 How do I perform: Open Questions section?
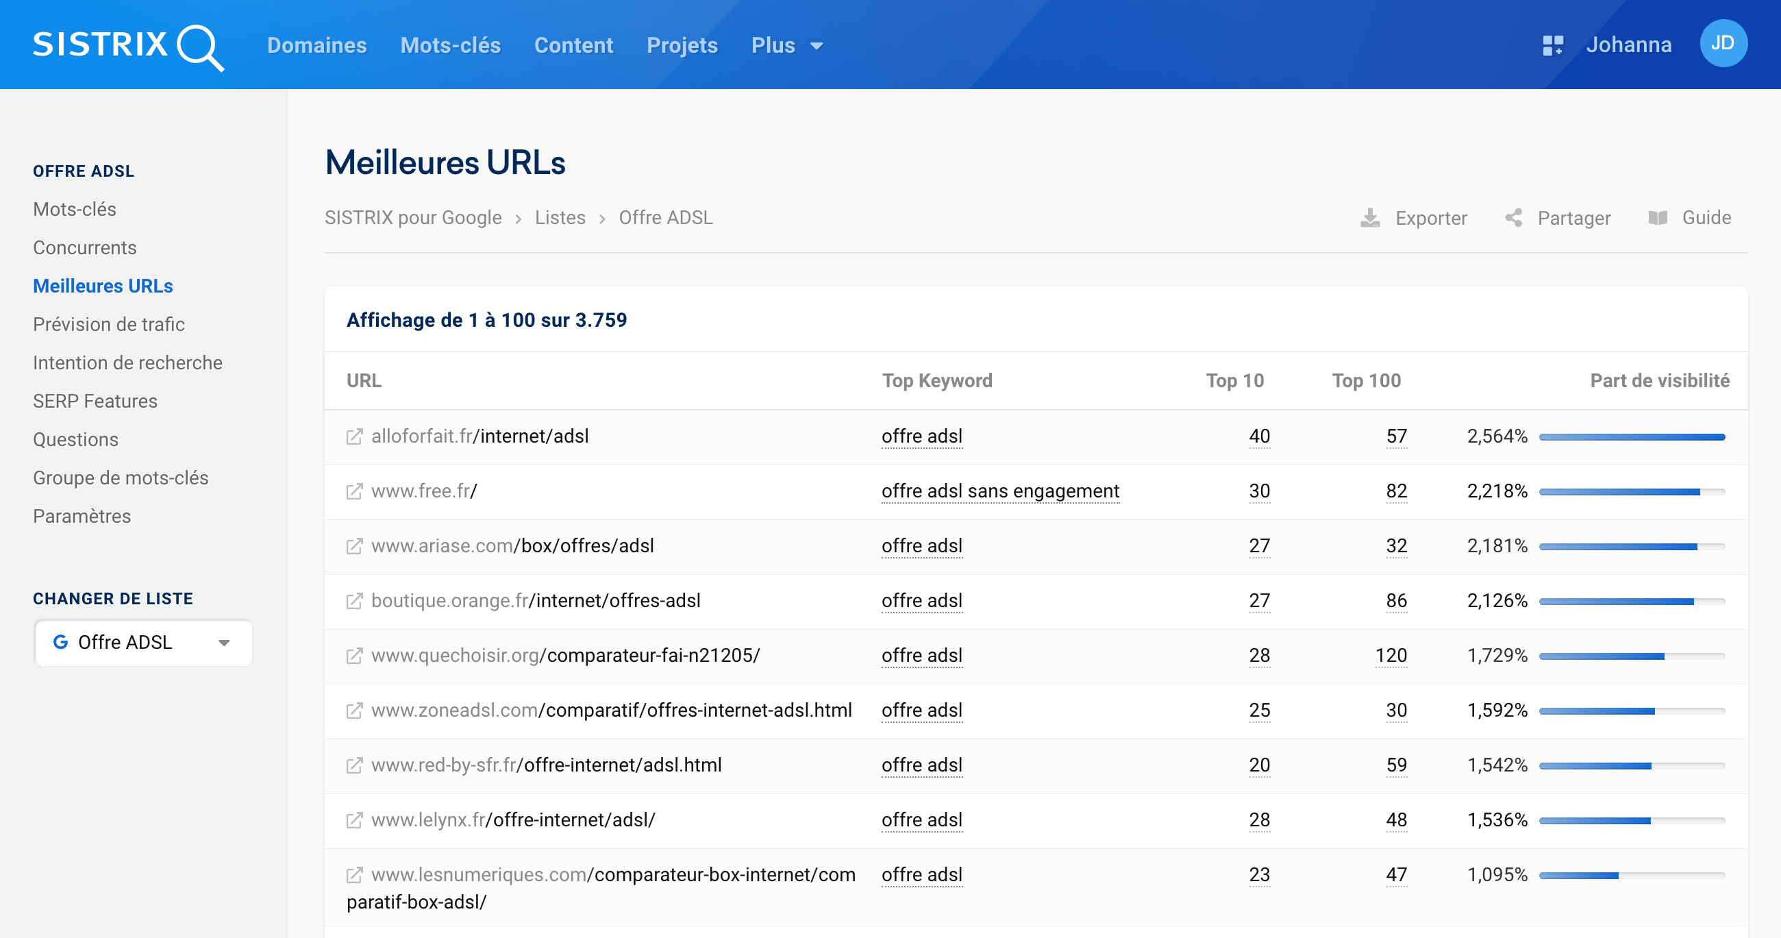click(x=76, y=439)
